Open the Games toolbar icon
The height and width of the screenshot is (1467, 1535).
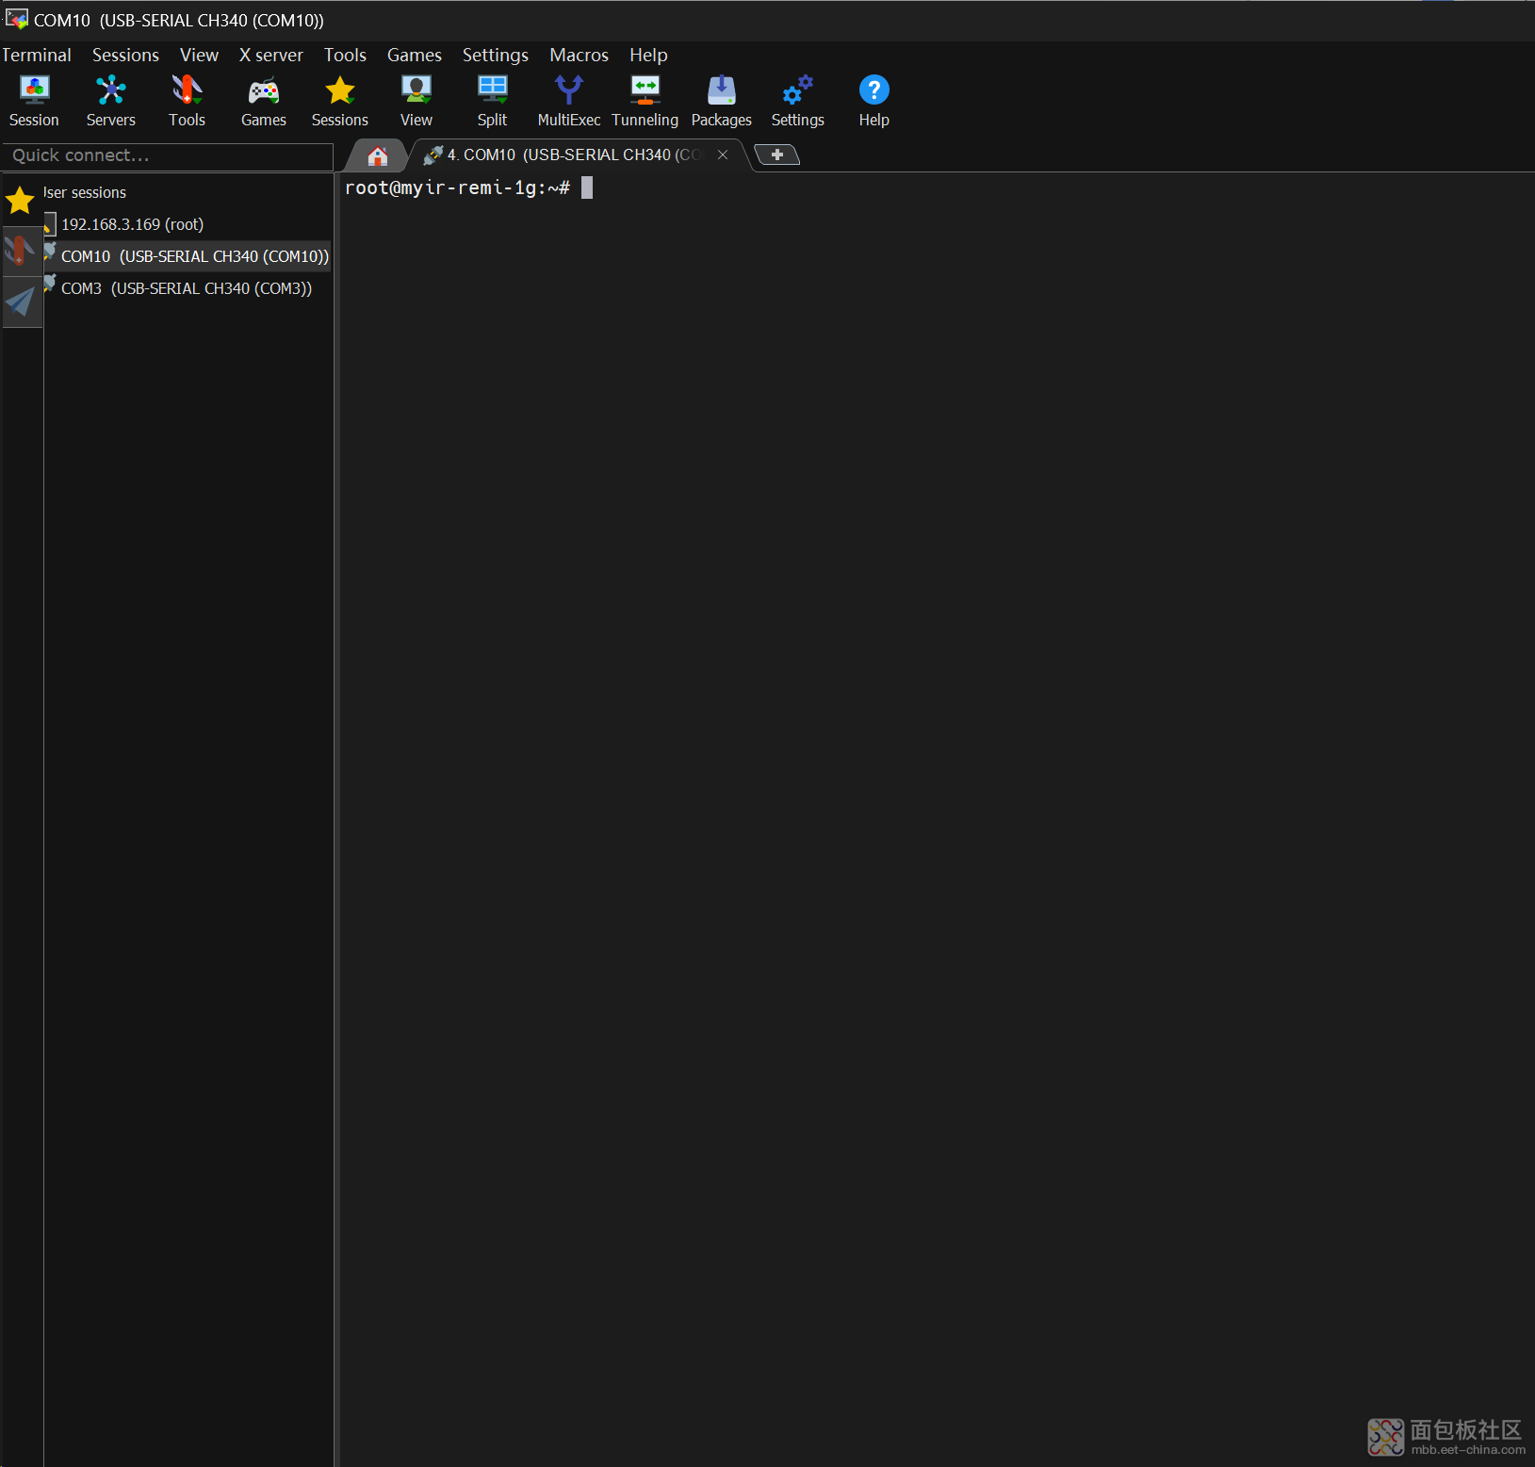point(263,101)
